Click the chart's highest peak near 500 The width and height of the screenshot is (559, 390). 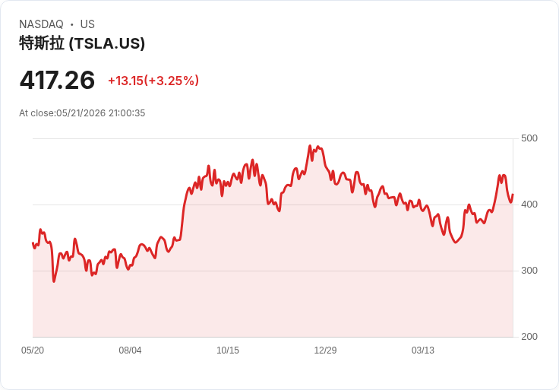(310, 146)
